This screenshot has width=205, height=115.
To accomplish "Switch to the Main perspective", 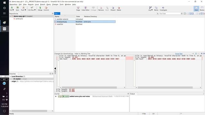I will pos(196,9).
